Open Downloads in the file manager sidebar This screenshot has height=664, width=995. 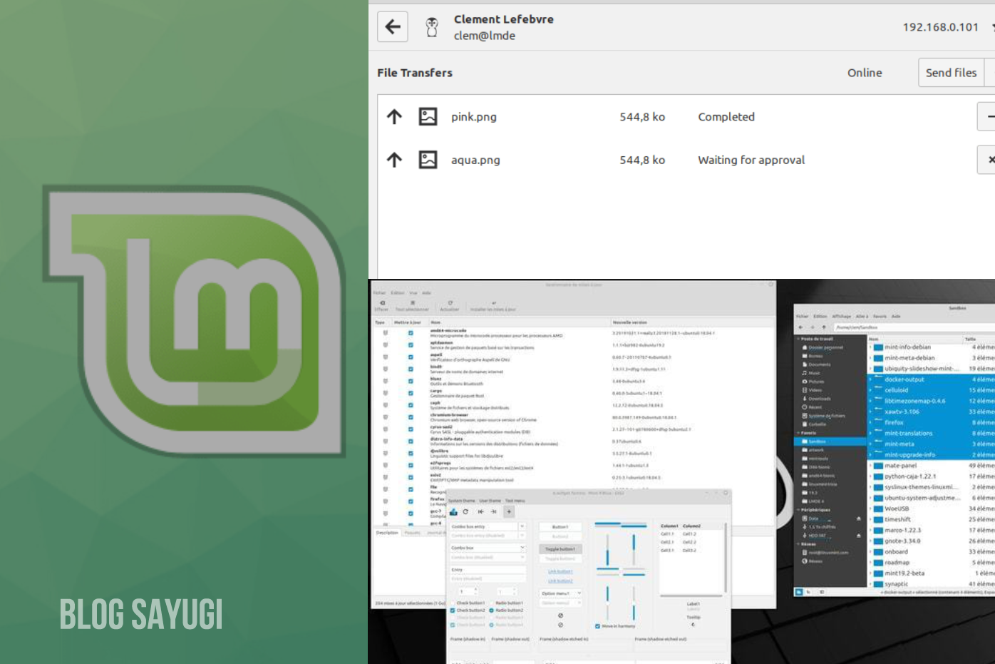816,399
